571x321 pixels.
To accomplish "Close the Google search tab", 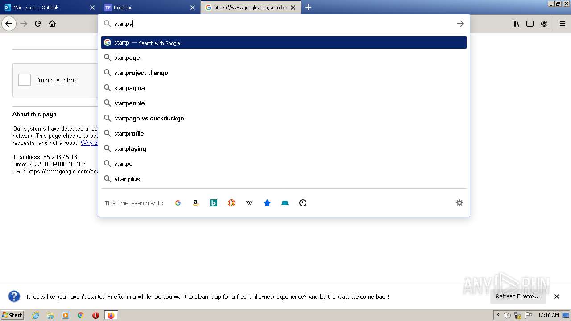I will click(x=293, y=8).
